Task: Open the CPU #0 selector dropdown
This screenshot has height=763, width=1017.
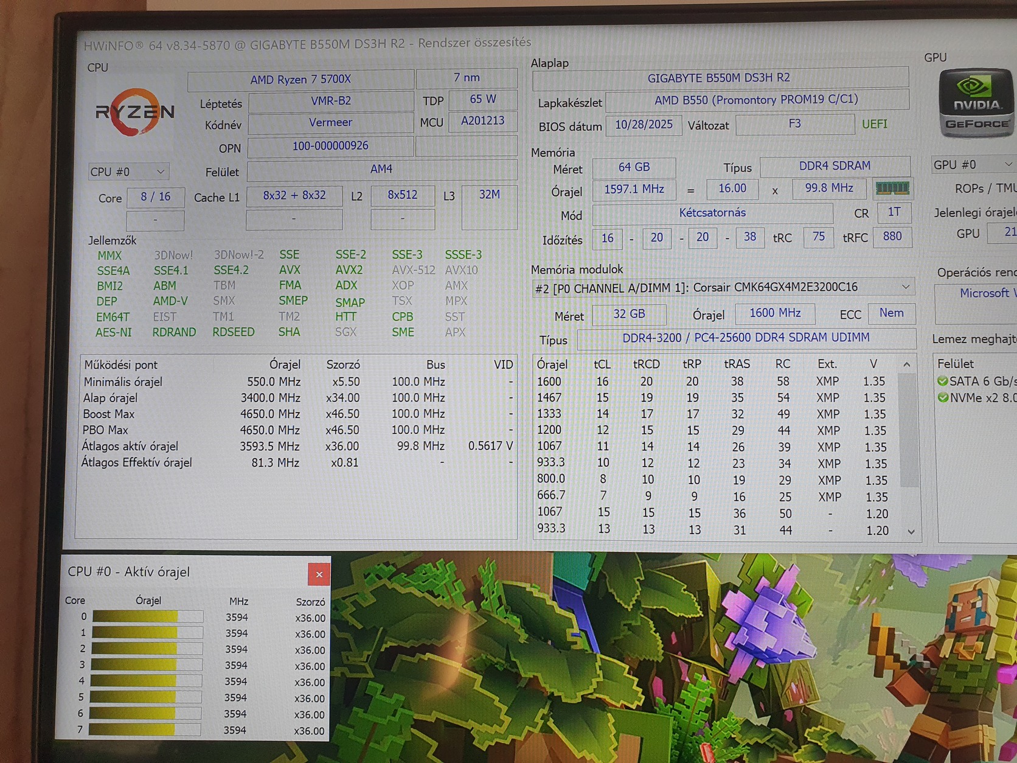Action: pyautogui.click(x=128, y=172)
